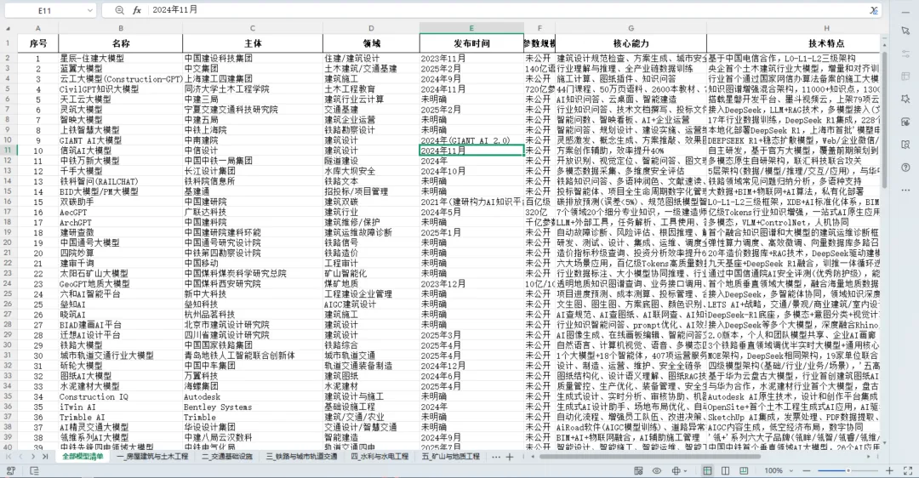Click header cell 核心能力
This screenshot has height=478, width=919.
pyautogui.click(x=631, y=43)
